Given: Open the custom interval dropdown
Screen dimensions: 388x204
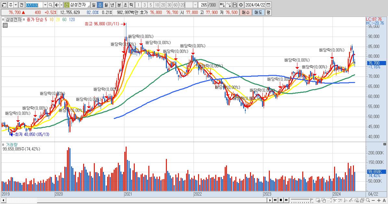Looking at the screenshot, I should pos(195,5).
